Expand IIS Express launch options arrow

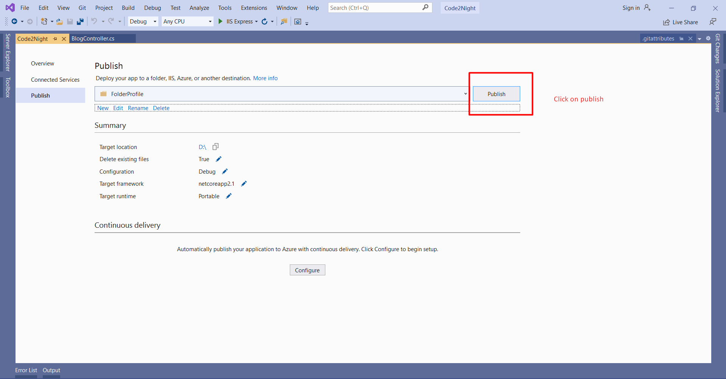coord(257,22)
